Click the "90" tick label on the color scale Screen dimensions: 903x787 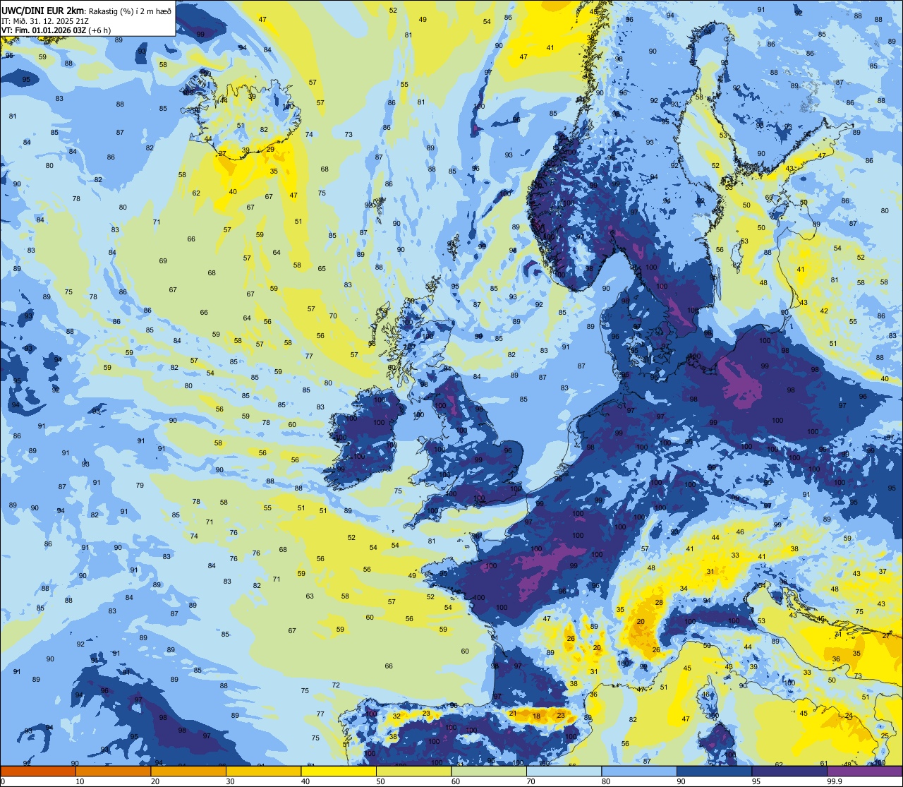pos(681,781)
